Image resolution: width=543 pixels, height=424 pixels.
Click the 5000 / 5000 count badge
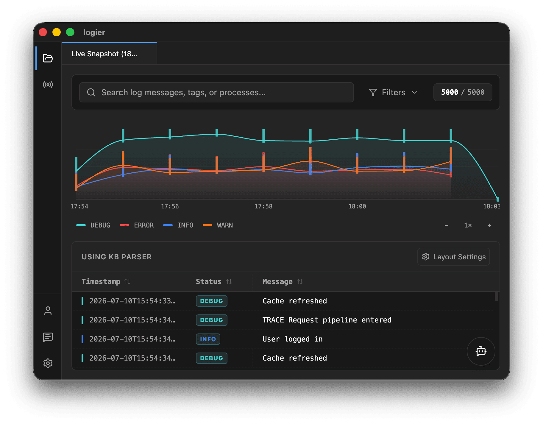tap(463, 92)
